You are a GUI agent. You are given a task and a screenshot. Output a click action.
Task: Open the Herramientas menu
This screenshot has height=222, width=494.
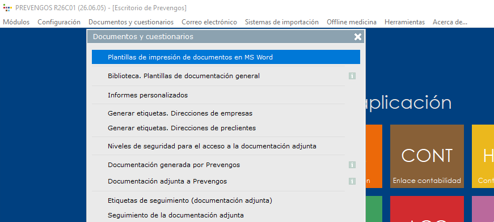pyautogui.click(x=404, y=22)
